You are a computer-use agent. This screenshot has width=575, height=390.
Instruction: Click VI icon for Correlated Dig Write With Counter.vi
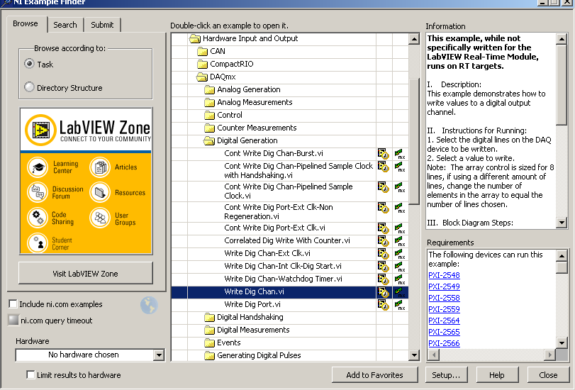click(x=383, y=241)
